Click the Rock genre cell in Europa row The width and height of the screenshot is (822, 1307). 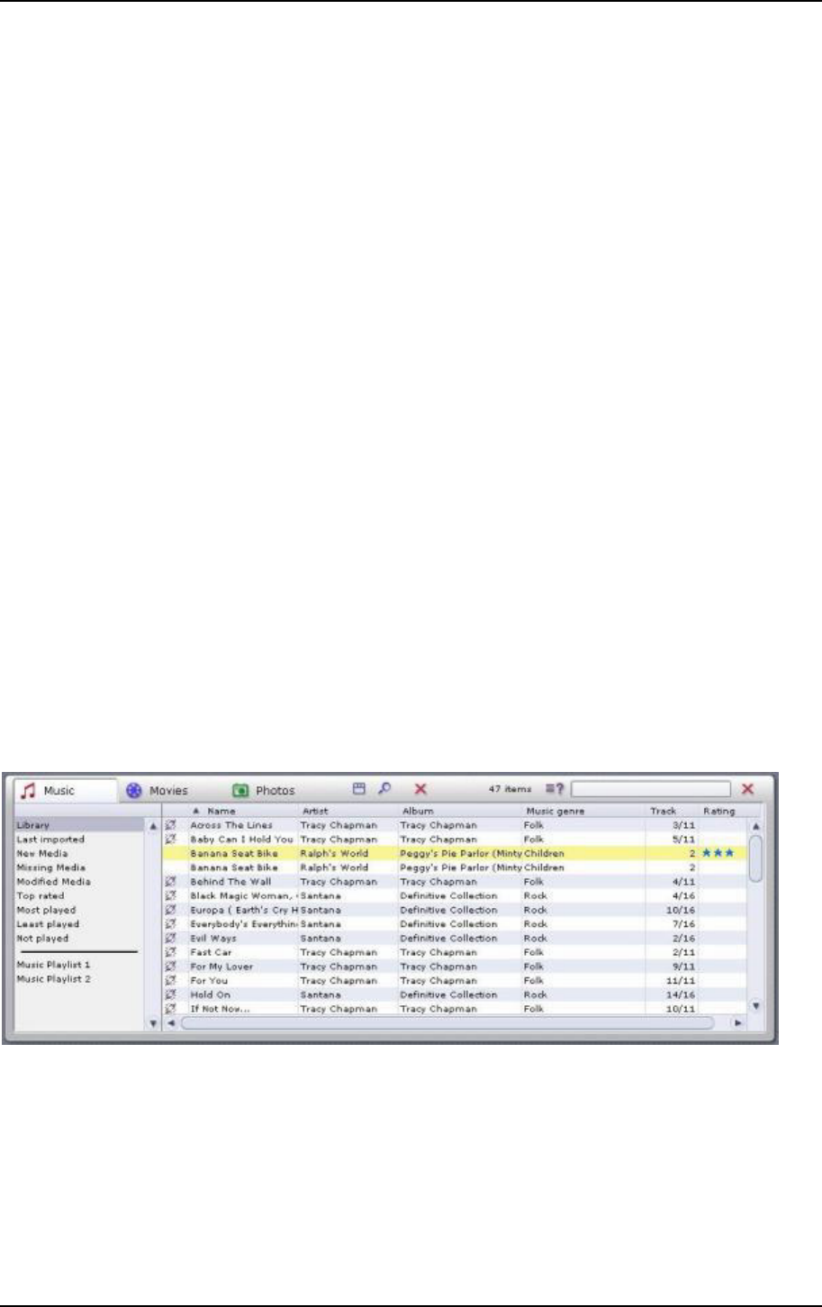[x=536, y=910]
